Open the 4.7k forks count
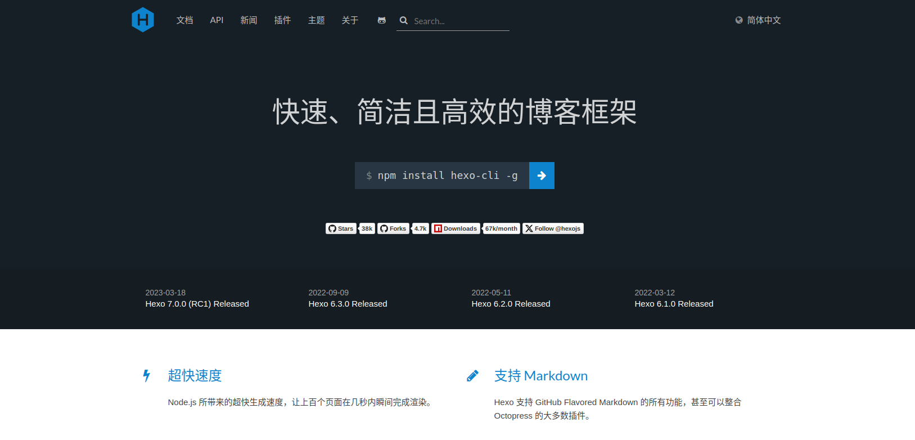This screenshot has width=915, height=440. pyautogui.click(x=421, y=228)
